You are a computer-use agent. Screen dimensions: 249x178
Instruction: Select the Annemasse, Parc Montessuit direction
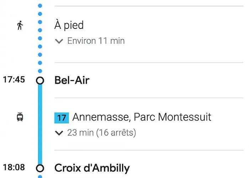coord(142,117)
